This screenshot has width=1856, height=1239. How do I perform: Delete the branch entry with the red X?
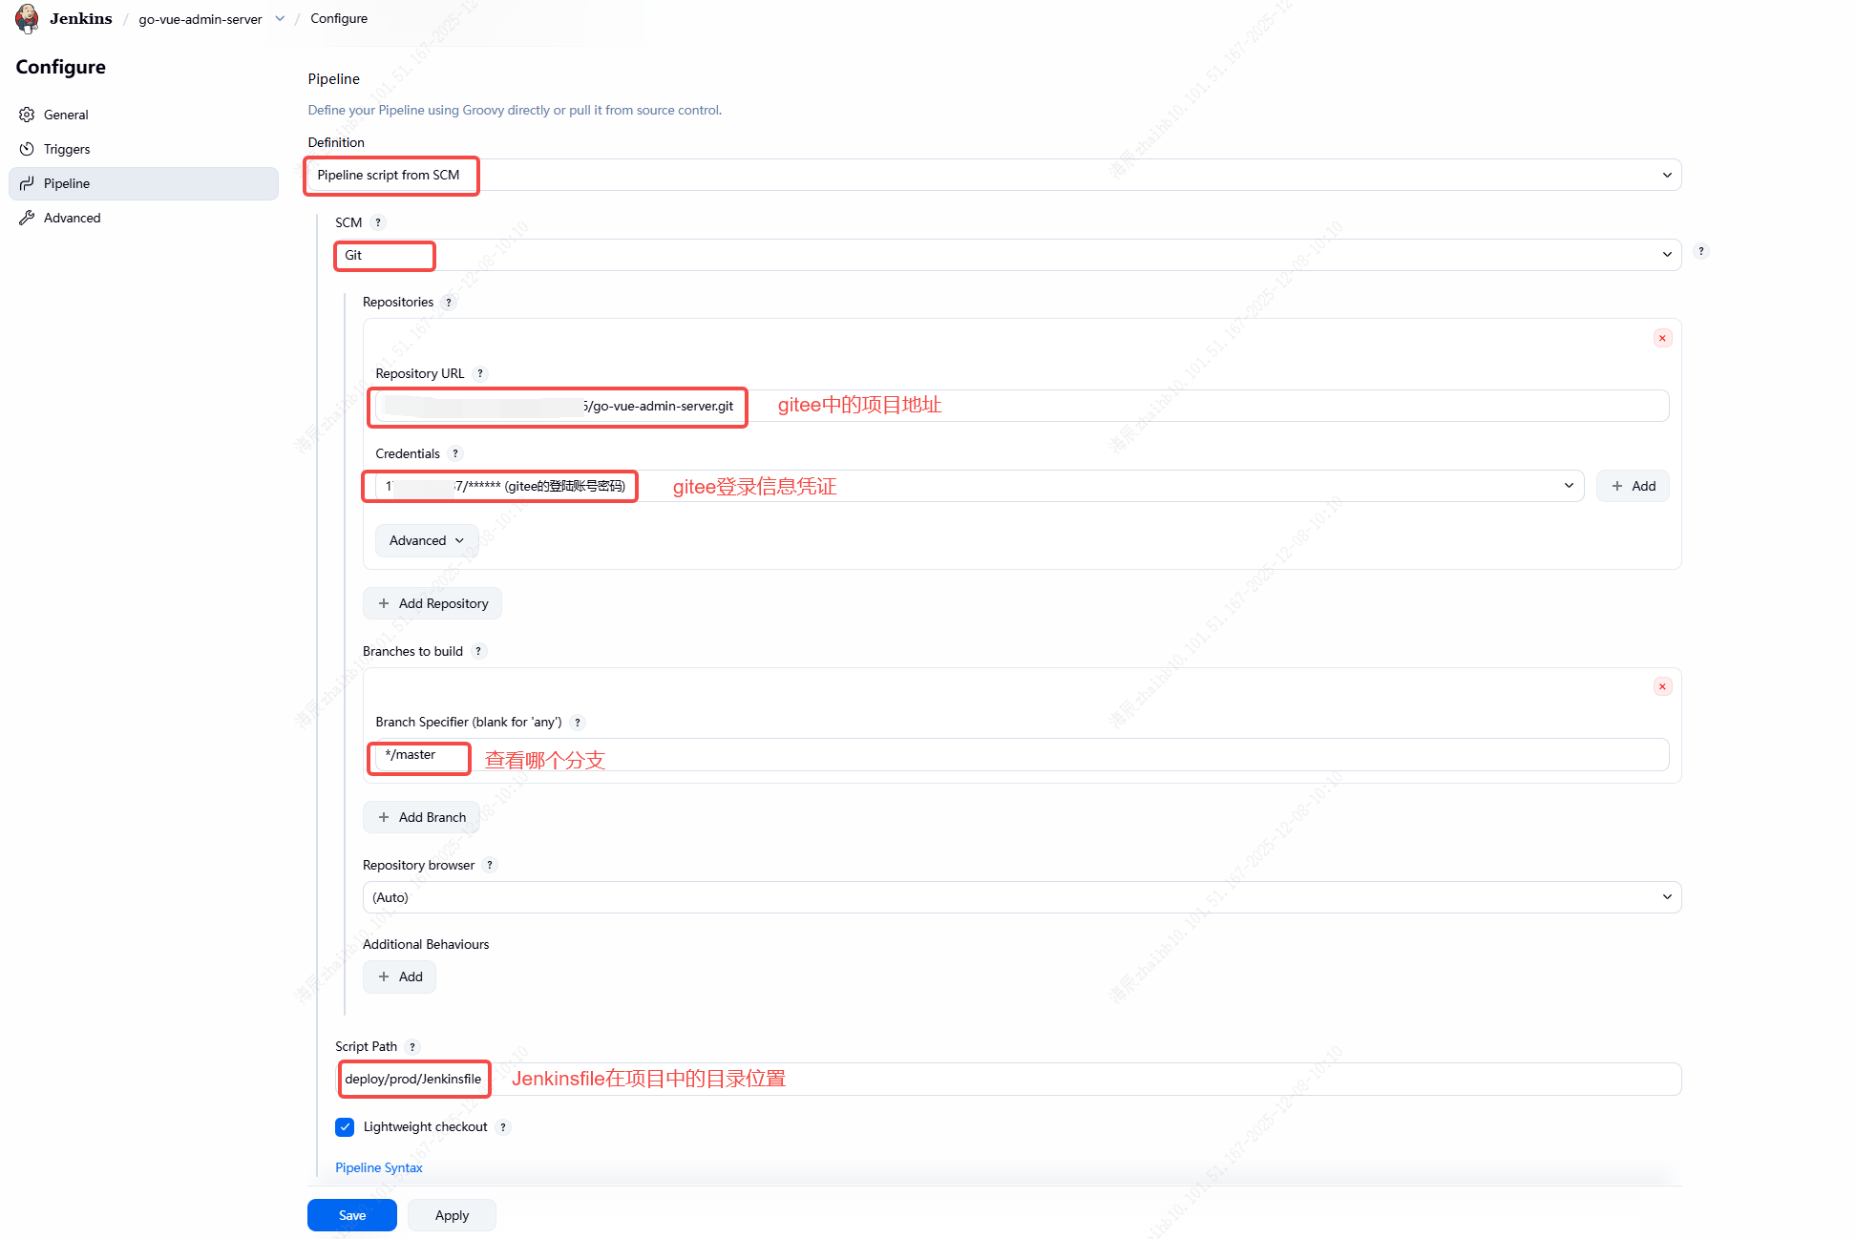(1662, 686)
